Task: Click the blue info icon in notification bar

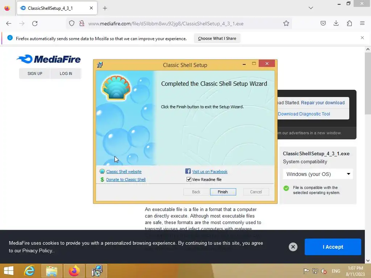Action: (10, 38)
